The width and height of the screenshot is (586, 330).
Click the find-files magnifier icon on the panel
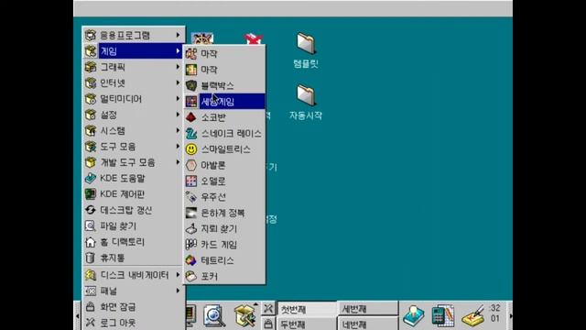(x=214, y=315)
